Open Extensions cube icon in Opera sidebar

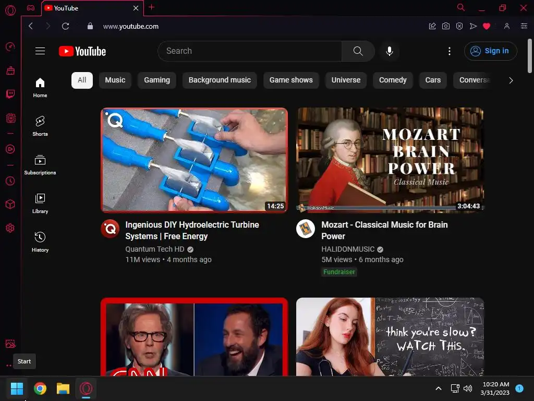[x=10, y=204]
